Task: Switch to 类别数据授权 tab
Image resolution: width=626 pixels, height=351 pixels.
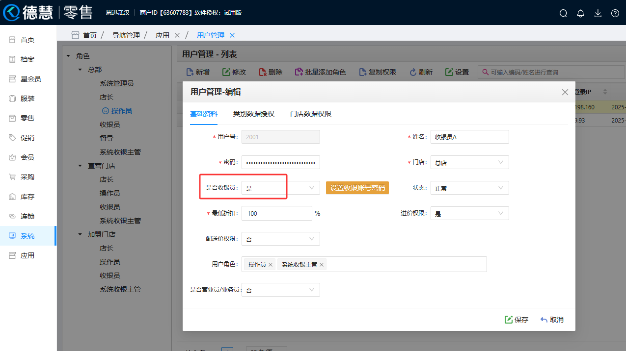Action: point(253,114)
